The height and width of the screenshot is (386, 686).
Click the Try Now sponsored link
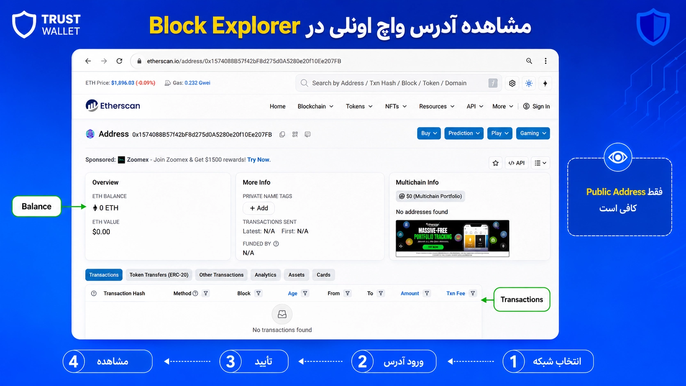tap(258, 160)
